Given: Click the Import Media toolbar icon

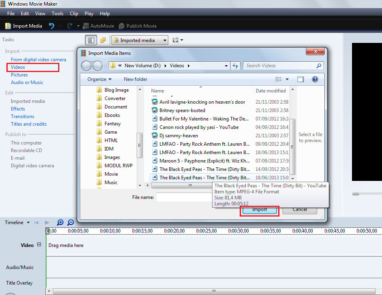Looking at the screenshot, I should coord(8,26).
